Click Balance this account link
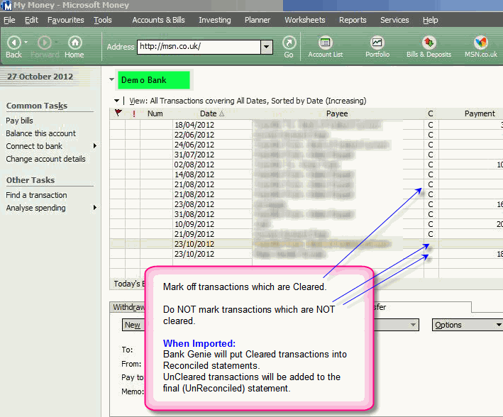This screenshot has width=503, height=417. 40,133
